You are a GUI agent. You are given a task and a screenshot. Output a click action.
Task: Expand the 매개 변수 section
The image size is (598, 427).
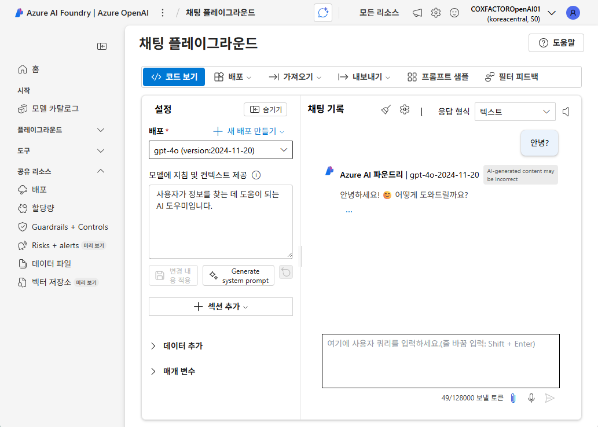click(x=174, y=371)
